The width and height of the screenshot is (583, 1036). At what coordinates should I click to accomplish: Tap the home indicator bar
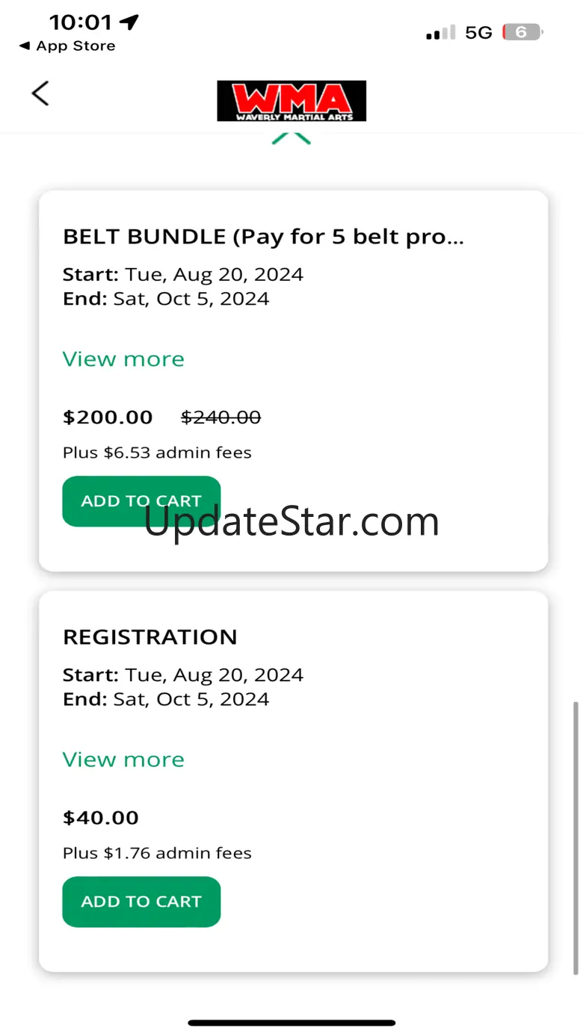(291, 1023)
